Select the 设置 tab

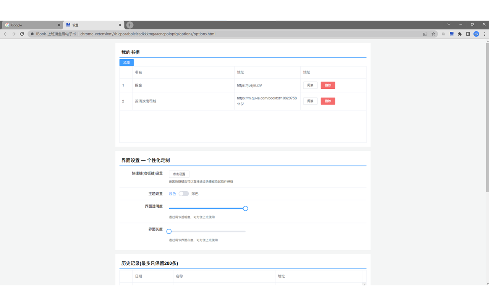[92, 24]
